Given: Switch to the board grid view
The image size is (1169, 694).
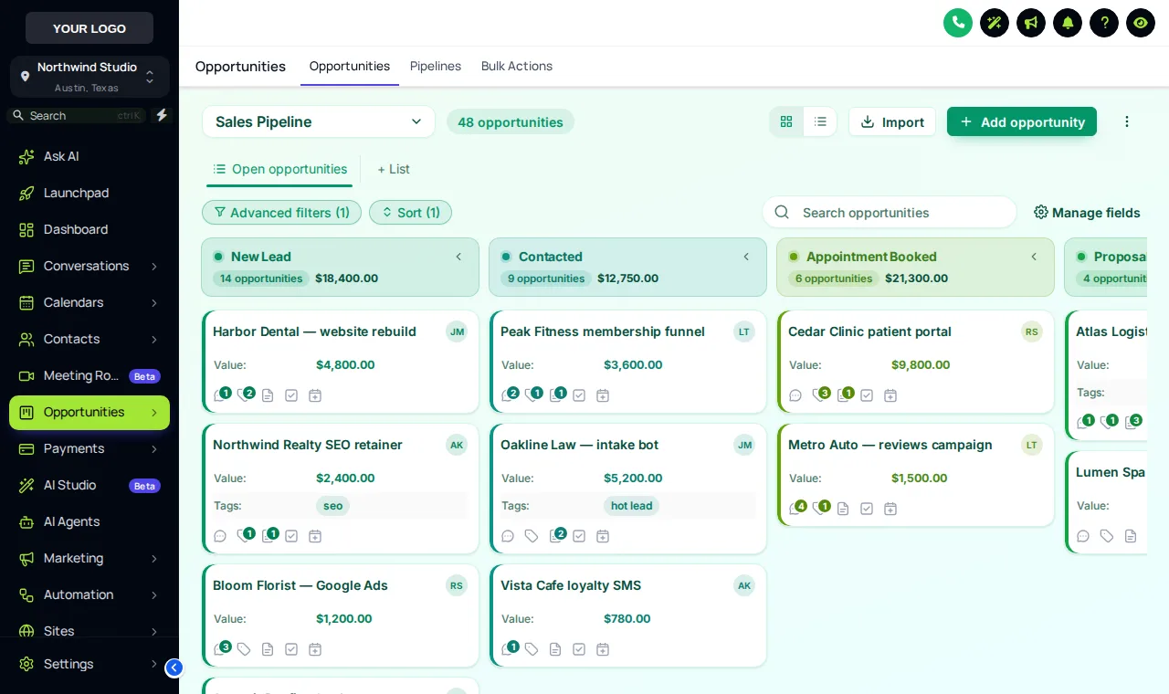Looking at the screenshot, I should pos(786,121).
